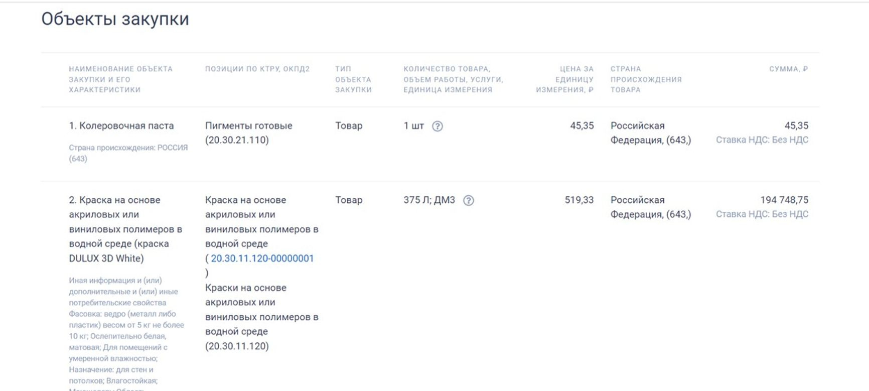Click item 2. Краска на основе акриловых (DULUX 3D White)
This screenshot has width=869, height=391.
pyautogui.click(x=125, y=229)
